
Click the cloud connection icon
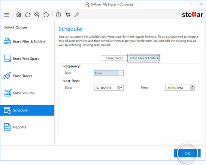pos(37,15)
